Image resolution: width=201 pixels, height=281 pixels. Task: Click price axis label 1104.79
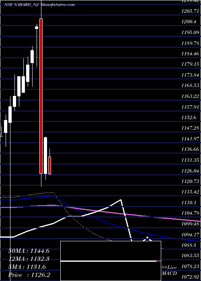(x=190, y=213)
